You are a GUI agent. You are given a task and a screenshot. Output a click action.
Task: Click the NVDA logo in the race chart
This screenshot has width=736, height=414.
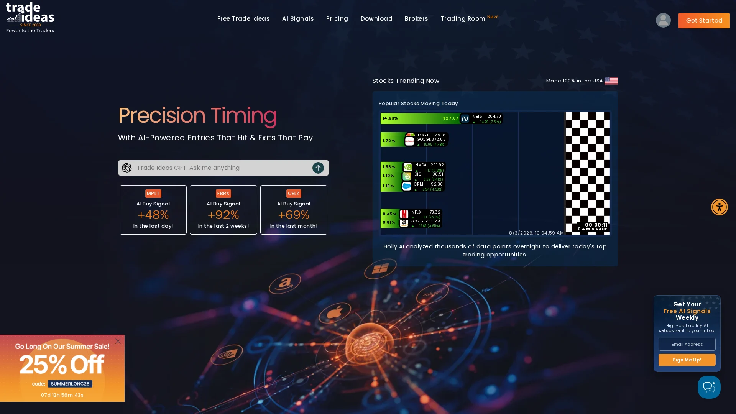click(408, 167)
